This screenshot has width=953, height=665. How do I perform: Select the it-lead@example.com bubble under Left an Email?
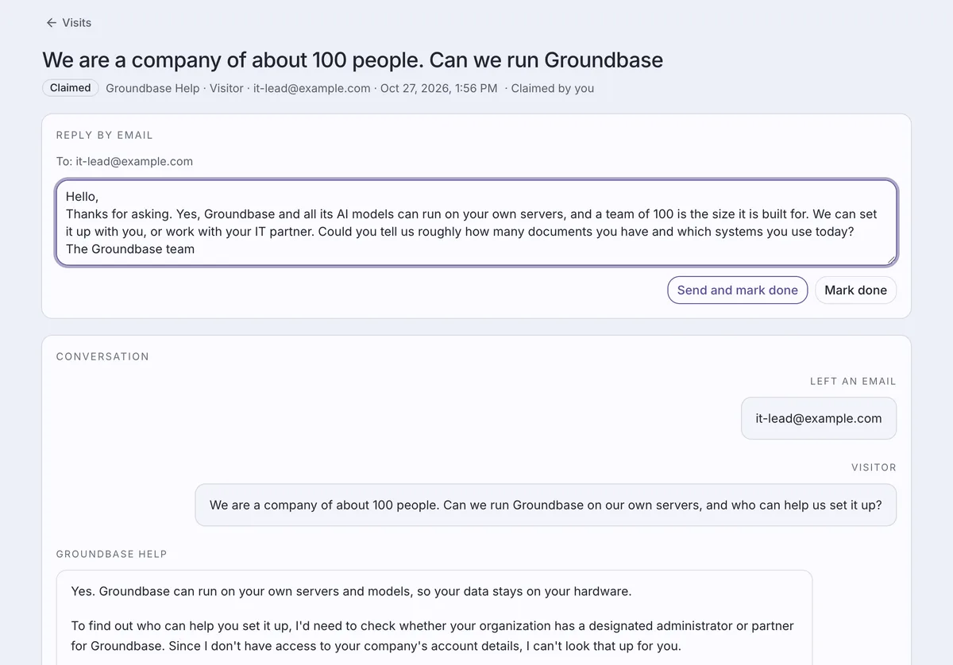click(819, 419)
